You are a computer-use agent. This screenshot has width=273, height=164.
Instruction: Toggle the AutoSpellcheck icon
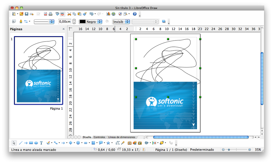(x=63, y=14)
